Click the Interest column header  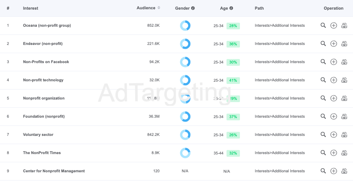coord(31,8)
